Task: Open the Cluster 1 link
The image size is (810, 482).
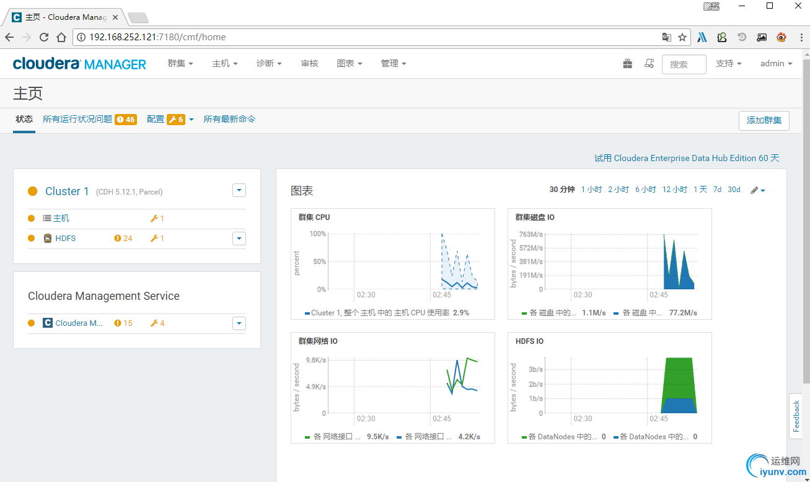Action: 67,191
